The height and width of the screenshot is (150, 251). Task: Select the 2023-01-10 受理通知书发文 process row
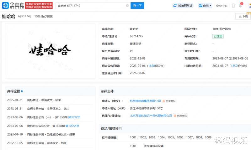click(50, 135)
